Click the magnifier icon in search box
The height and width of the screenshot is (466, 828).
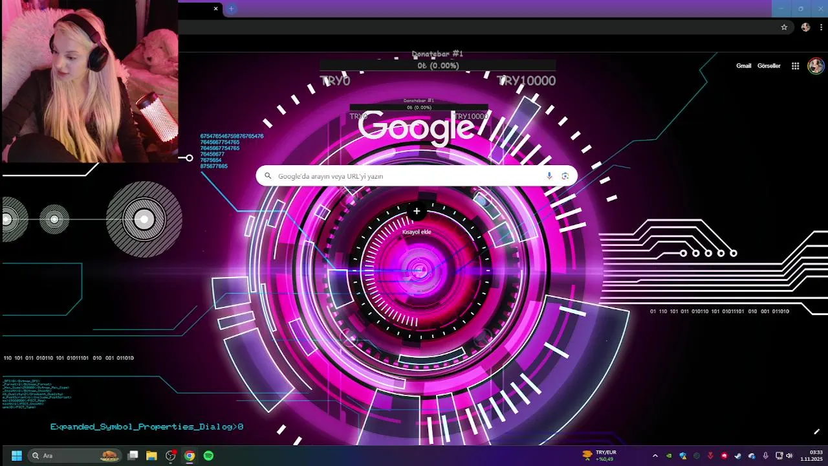[268, 176]
